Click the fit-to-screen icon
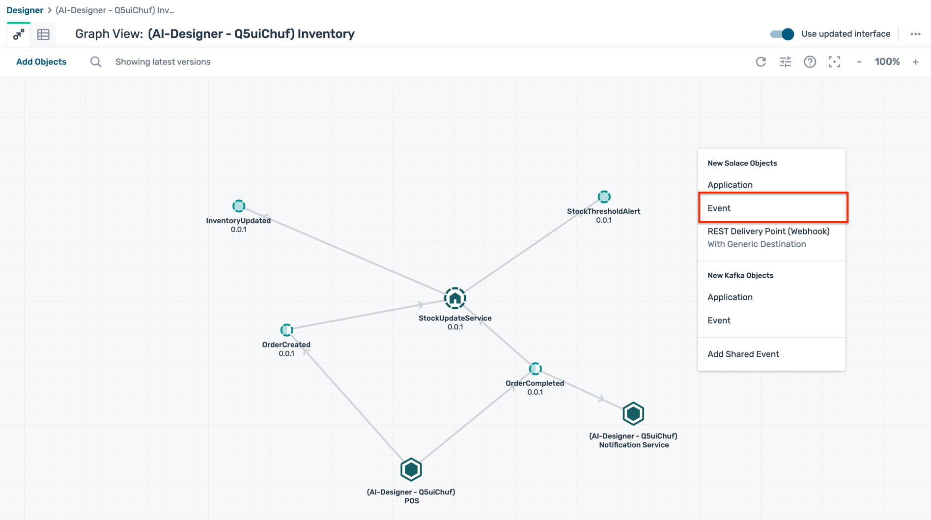This screenshot has width=931, height=520. 835,62
